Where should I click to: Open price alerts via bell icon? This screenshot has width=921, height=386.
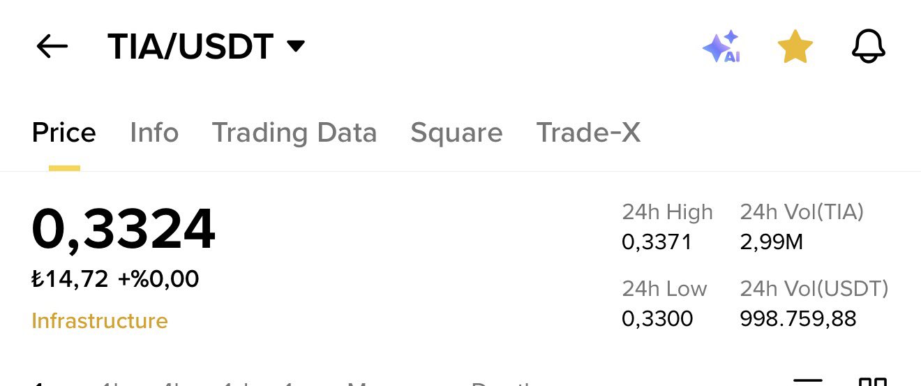pyautogui.click(x=869, y=47)
